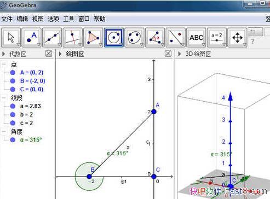This screenshot has width=270, height=199.
Task: Select the Angle tool
Action: (155, 38)
